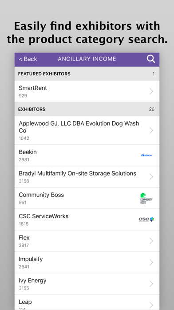Open Community Boss exhibitor listing
Image resolution: width=174 pixels, height=310 pixels.
(x=87, y=198)
